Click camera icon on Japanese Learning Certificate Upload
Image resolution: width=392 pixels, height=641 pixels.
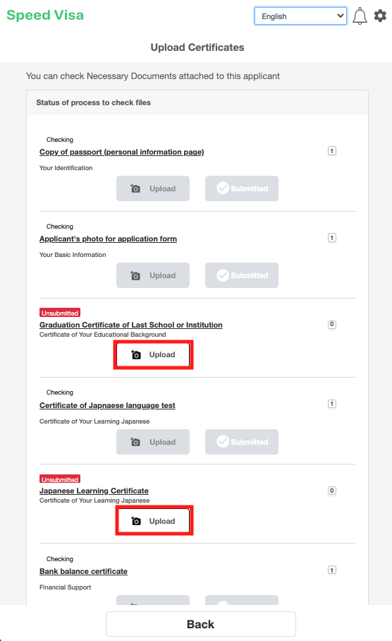(x=136, y=521)
